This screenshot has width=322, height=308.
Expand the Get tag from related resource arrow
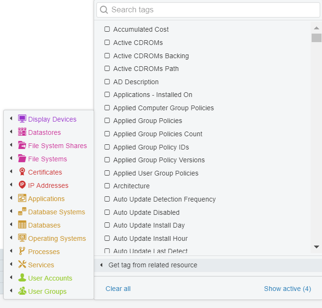(x=101, y=265)
